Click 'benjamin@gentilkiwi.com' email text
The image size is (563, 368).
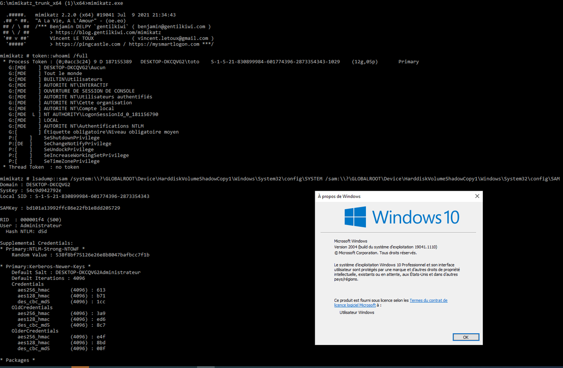pos(172,27)
